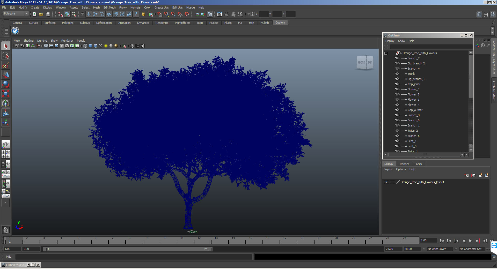Enable smooth shade all blue cube
Screen dimensions: 497x269
(x=90, y=46)
